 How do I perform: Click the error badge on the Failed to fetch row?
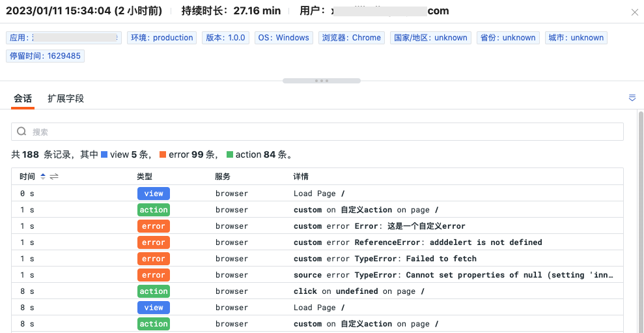coord(154,259)
